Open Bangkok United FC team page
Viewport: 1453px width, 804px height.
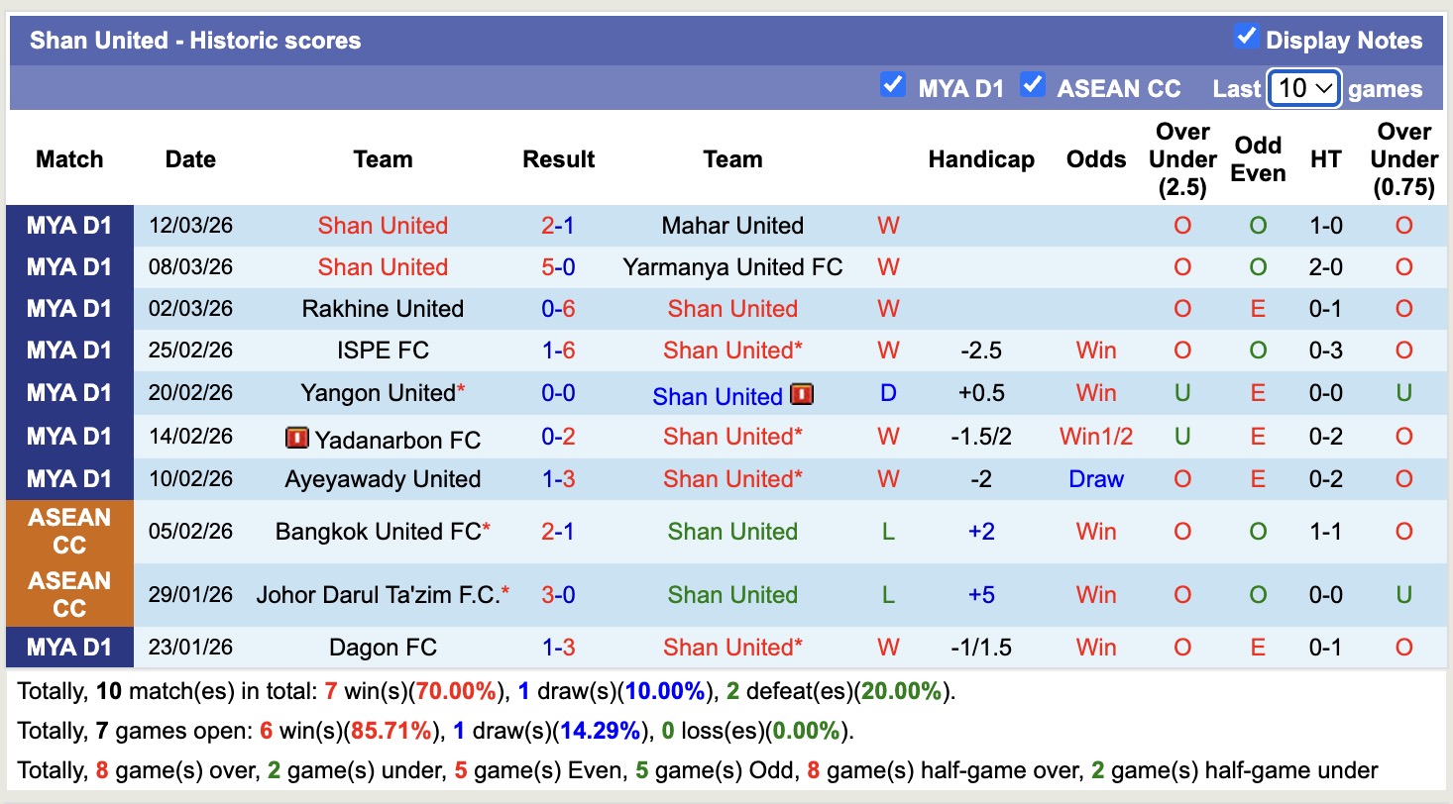point(376,530)
